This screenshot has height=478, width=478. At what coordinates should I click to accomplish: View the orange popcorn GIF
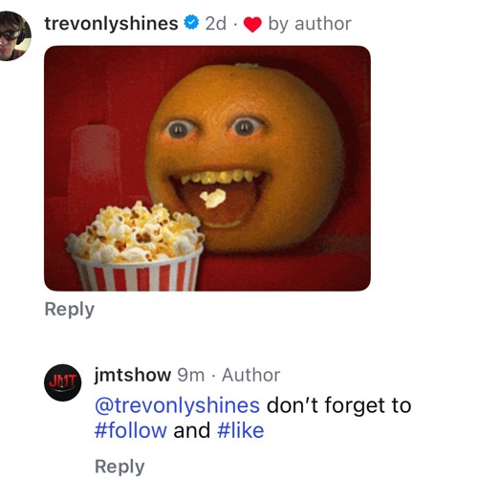tap(207, 168)
